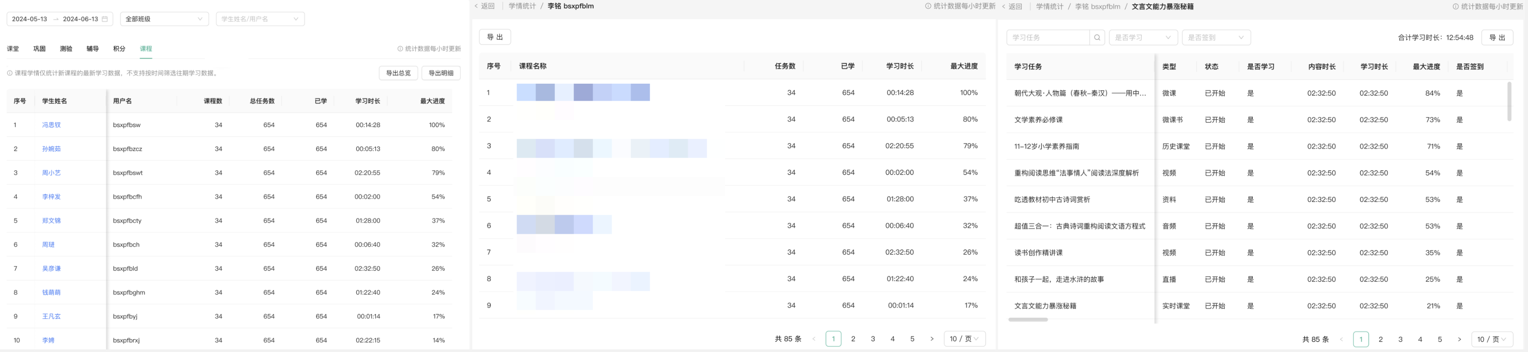Expand the 是否学习 filter dropdown
1528x352 pixels.
click(1143, 37)
